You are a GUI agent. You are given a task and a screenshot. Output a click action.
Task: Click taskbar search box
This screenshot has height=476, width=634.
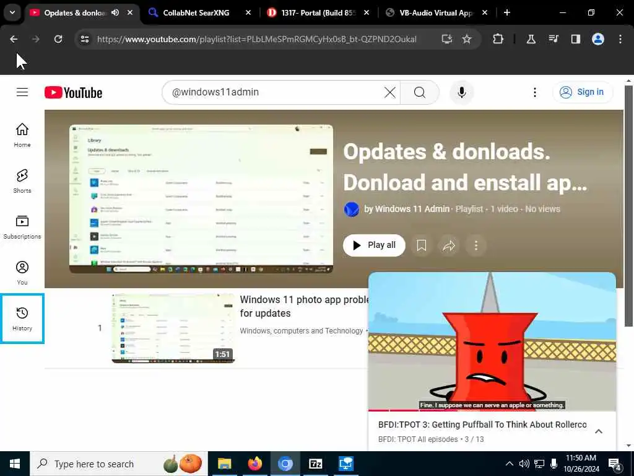(119, 464)
